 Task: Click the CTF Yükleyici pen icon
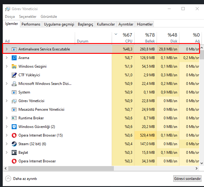pos(14,75)
